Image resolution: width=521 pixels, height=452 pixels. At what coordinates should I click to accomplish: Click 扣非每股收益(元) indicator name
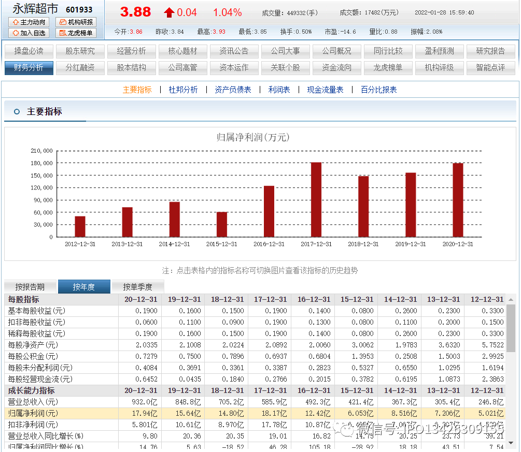pos(37,322)
